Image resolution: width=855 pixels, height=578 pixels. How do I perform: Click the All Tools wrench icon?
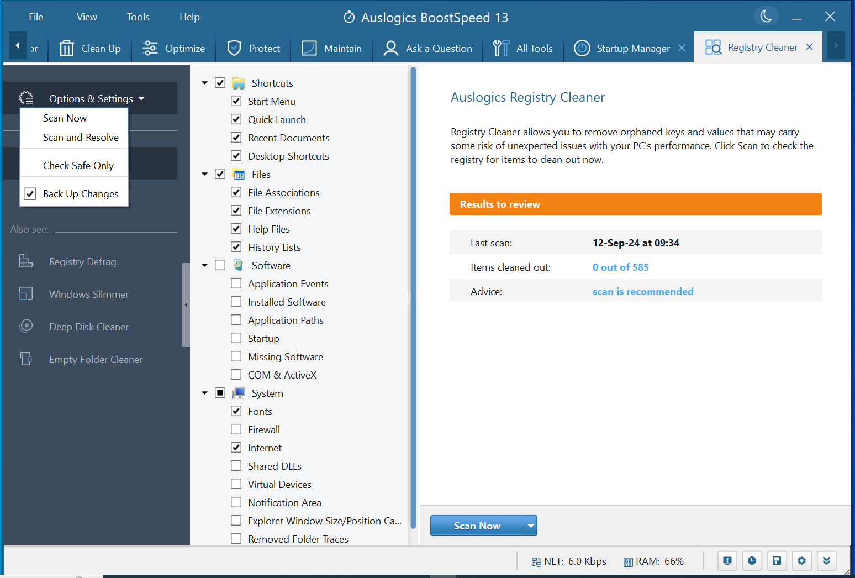pyautogui.click(x=501, y=49)
